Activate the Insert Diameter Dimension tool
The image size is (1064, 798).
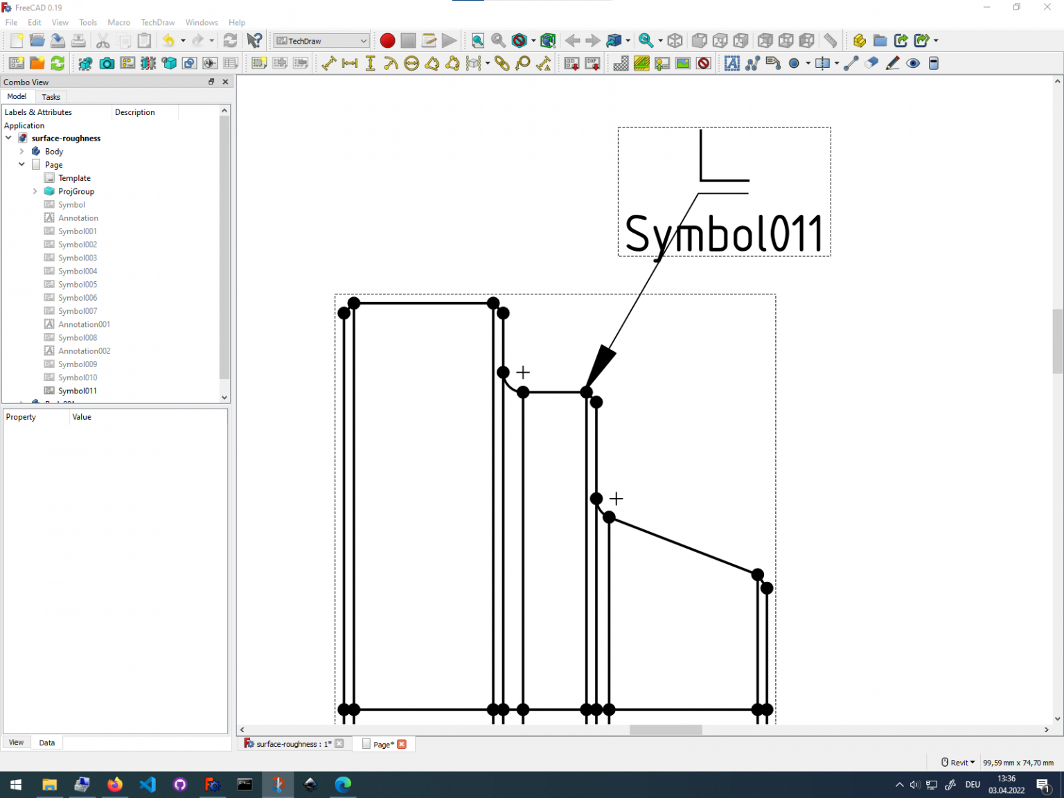click(412, 63)
